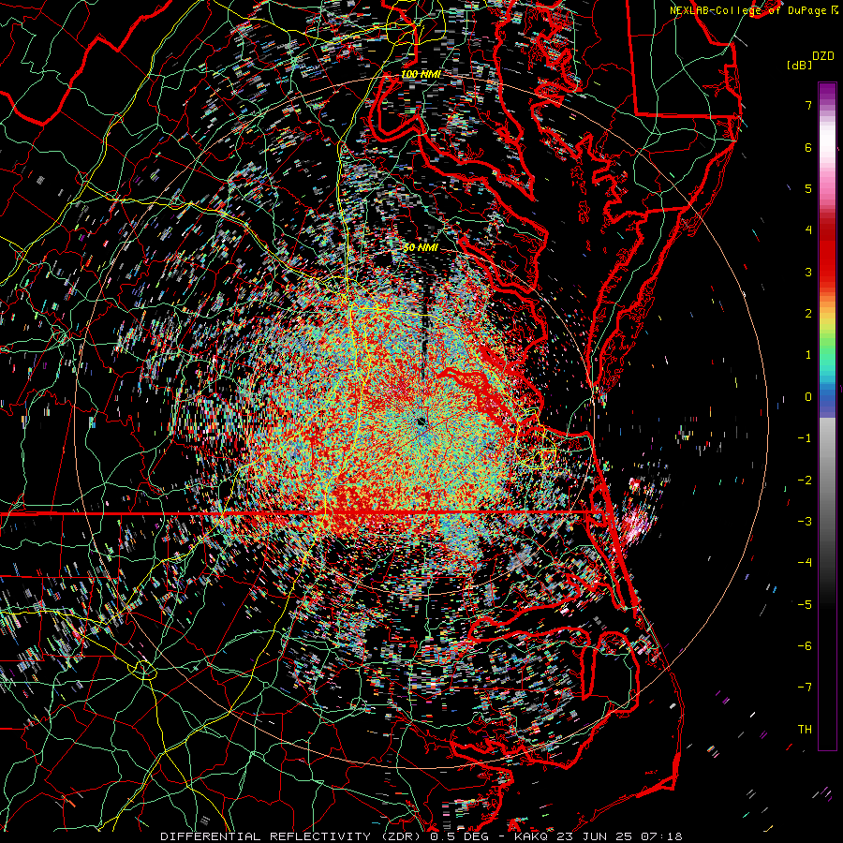843x843 pixels.
Task: Click the 100 NMI range ring label
Action: [421, 74]
